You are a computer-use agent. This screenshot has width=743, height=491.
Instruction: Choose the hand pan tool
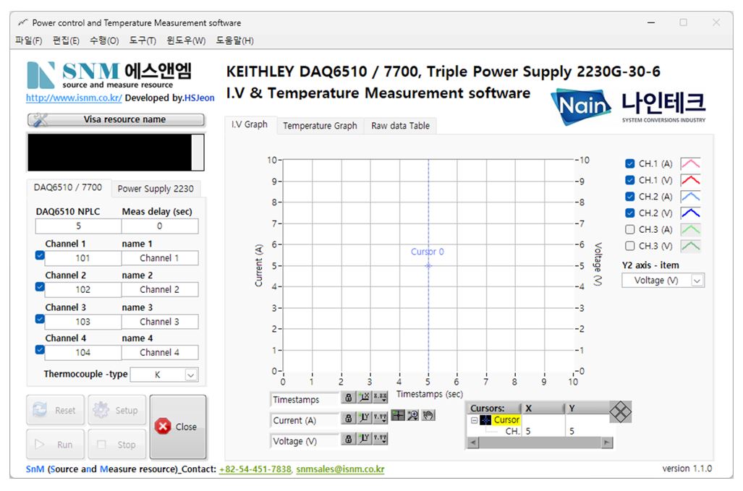pos(428,415)
